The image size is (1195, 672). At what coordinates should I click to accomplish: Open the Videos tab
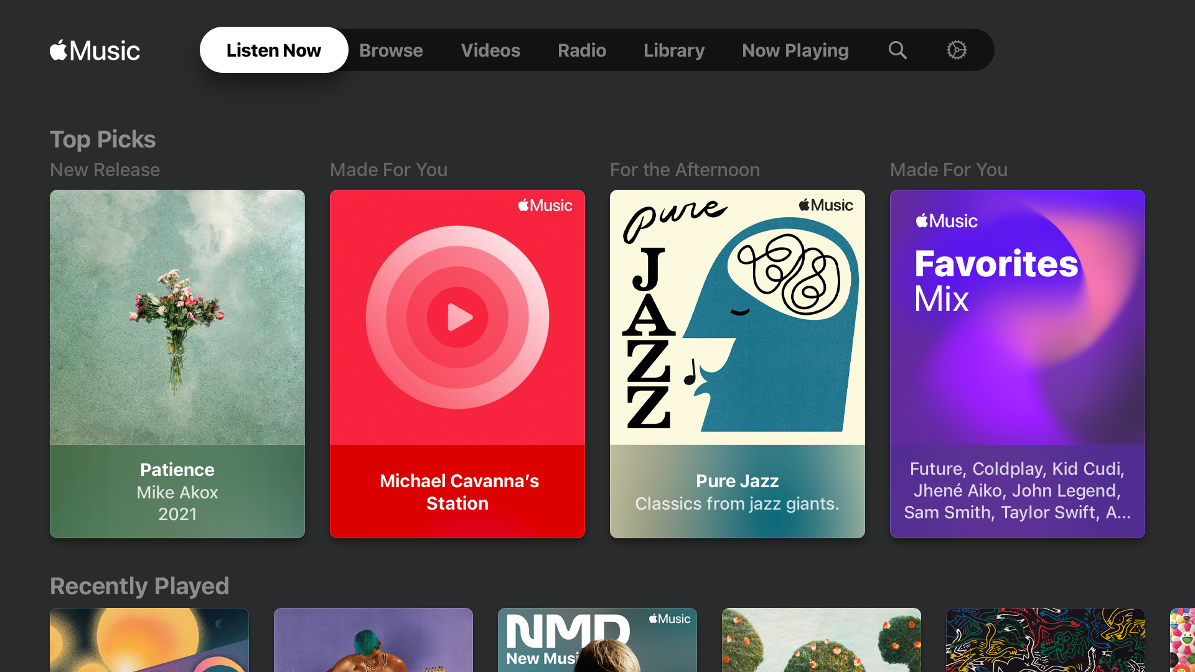(x=490, y=50)
